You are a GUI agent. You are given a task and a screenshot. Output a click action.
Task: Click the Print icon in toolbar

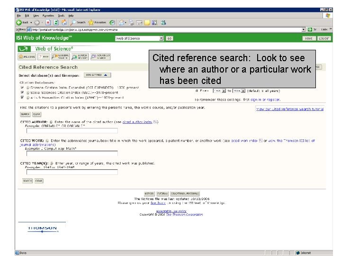pos(131,22)
